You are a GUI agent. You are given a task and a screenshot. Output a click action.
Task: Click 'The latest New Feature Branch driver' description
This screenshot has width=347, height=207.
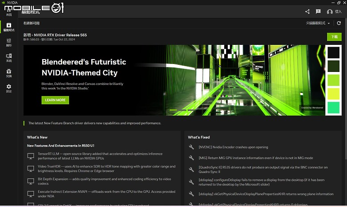[94, 123]
